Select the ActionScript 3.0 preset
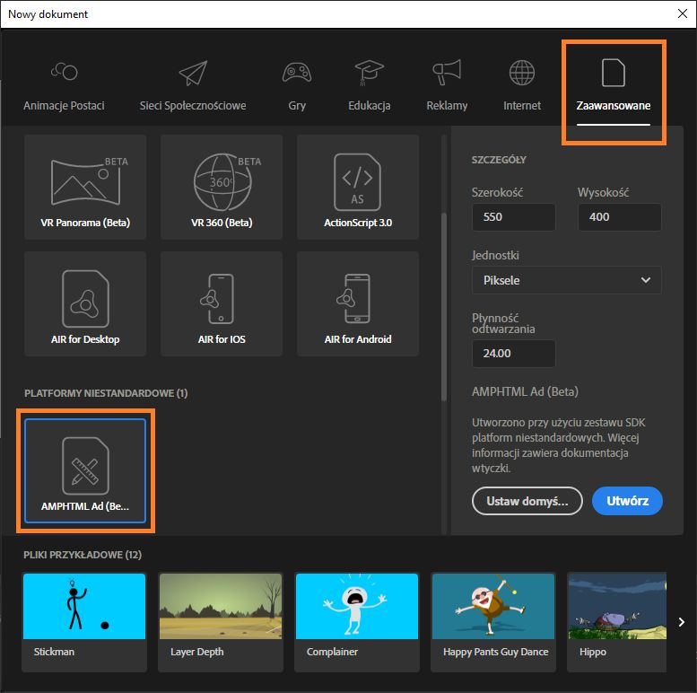The width and height of the screenshot is (697, 693). coord(358,188)
